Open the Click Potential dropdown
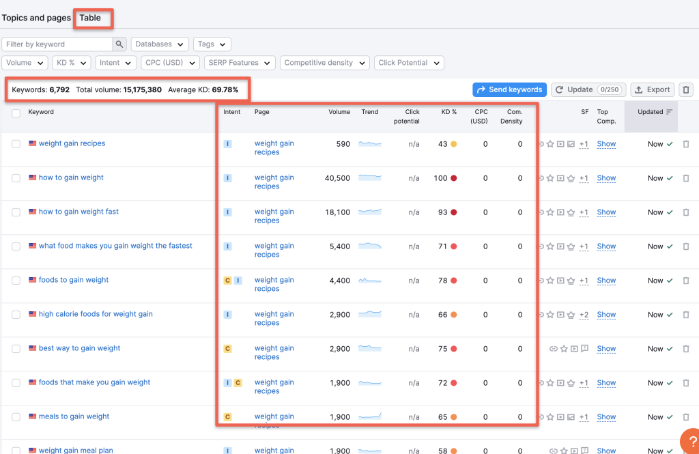This screenshot has height=454, width=699. (409, 62)
